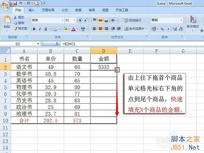Switch to the 插入 Insert tab
Screen dimensions: 204x153
(x=31, y=10)
